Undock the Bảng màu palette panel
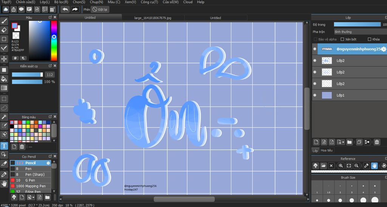This screenshot has height=207, width=387. coord(50,117)
